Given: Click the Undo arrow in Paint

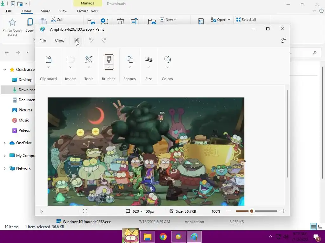Looking at the screenshot, I should click(91, 40).
